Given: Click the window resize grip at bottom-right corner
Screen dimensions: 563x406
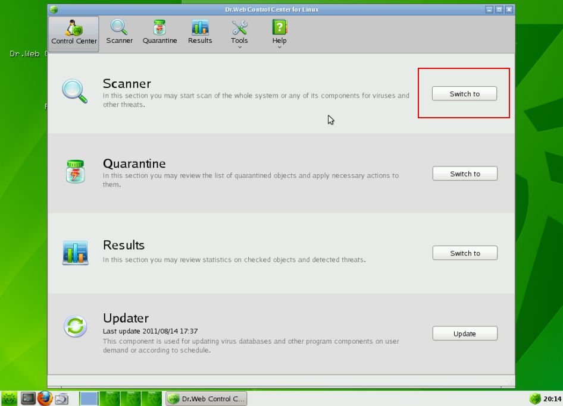Looking at the screenshot, I should [512, 382].
